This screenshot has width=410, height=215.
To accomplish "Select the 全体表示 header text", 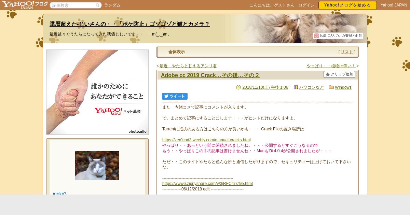I will [177, 52].
